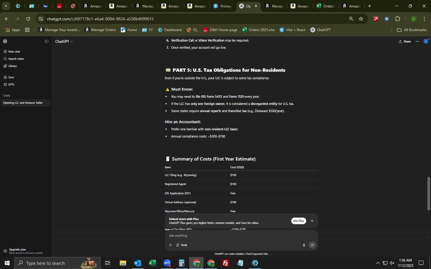Viewport: 431px width, 269px height.
Task: Open the Windows Start menu
Action: (x=7, y=263)
